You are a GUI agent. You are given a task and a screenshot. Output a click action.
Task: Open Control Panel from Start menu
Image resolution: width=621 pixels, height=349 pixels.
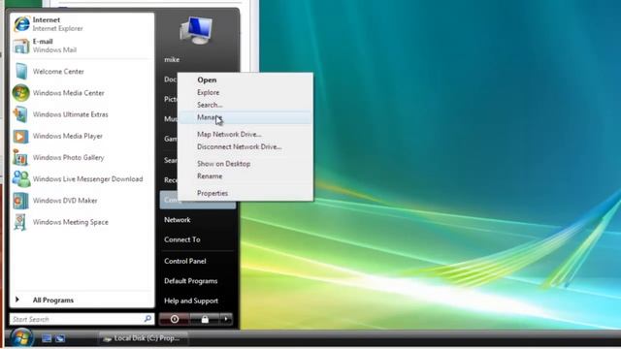(185, 261)
